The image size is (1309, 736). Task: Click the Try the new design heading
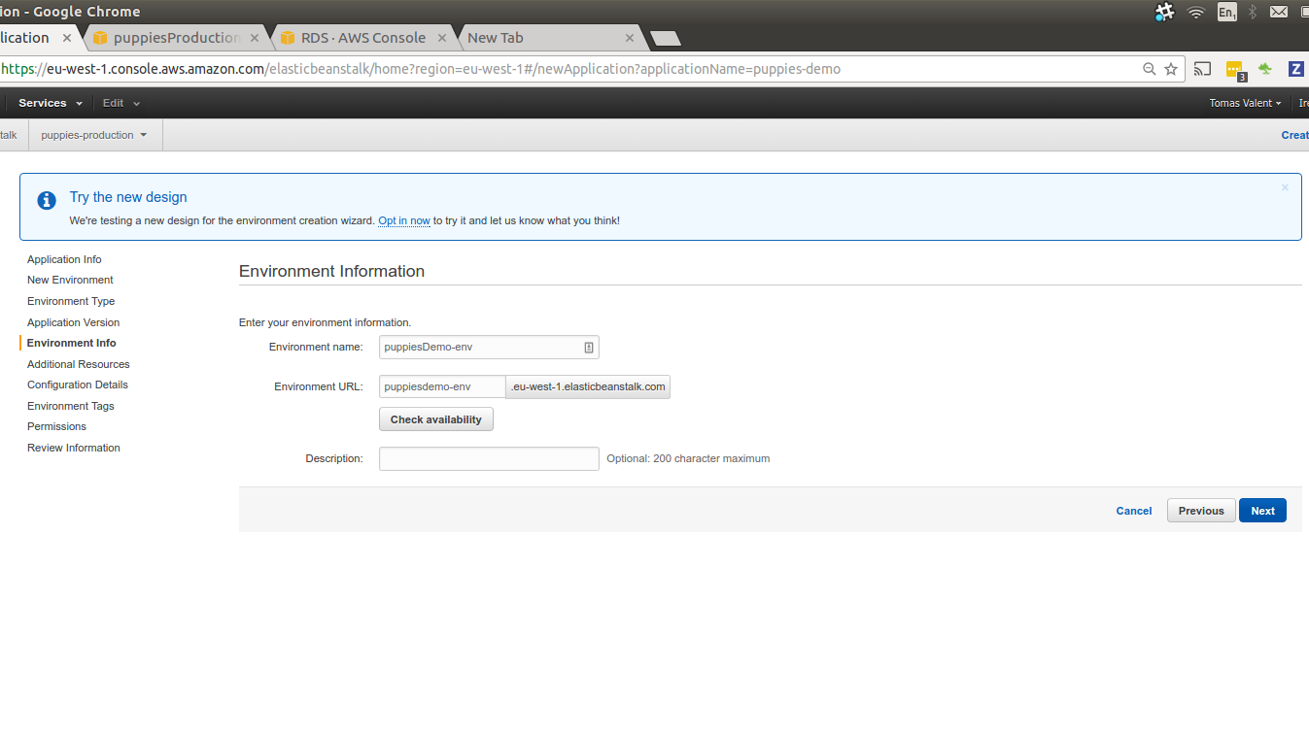pos(128,197)
